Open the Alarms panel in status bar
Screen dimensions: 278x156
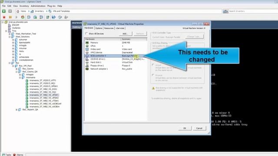click(x=18, y=155)
